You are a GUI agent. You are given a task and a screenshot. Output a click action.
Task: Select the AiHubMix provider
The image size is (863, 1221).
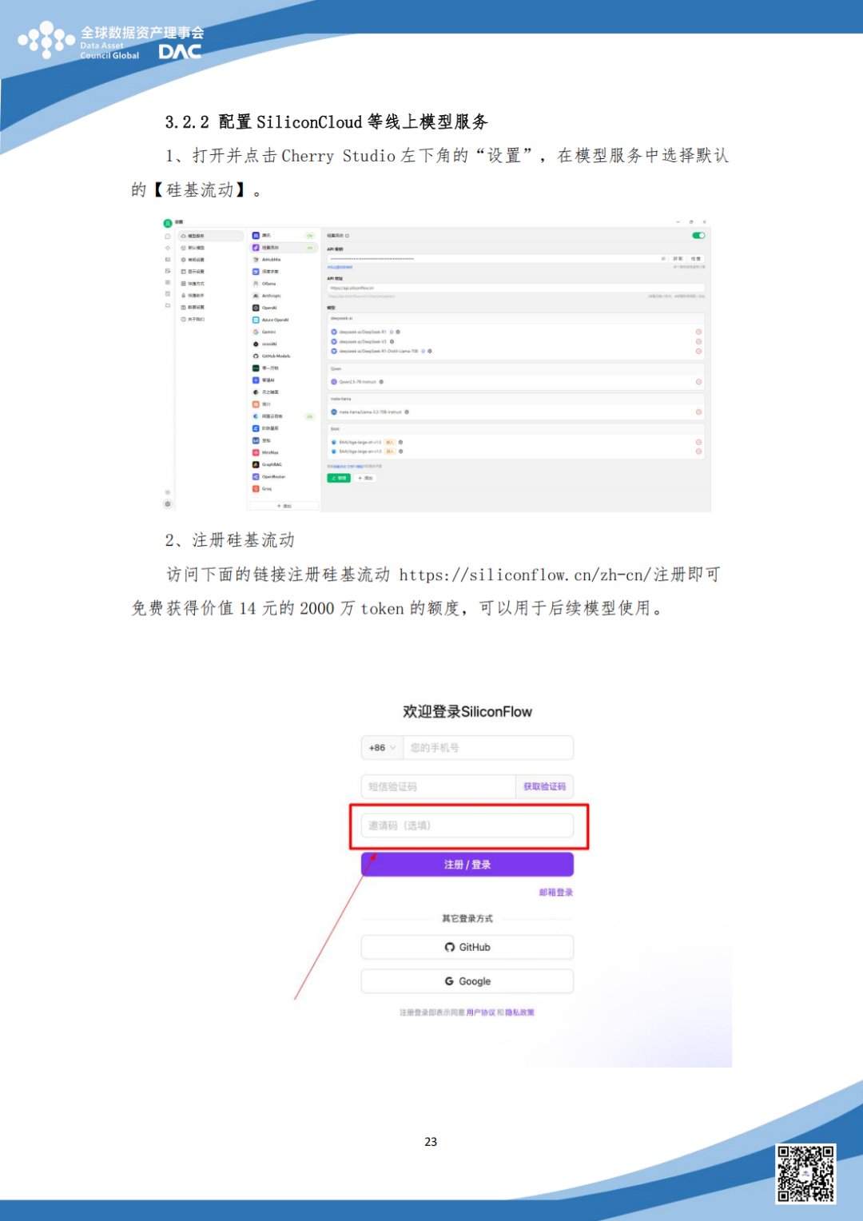[284, 260]
